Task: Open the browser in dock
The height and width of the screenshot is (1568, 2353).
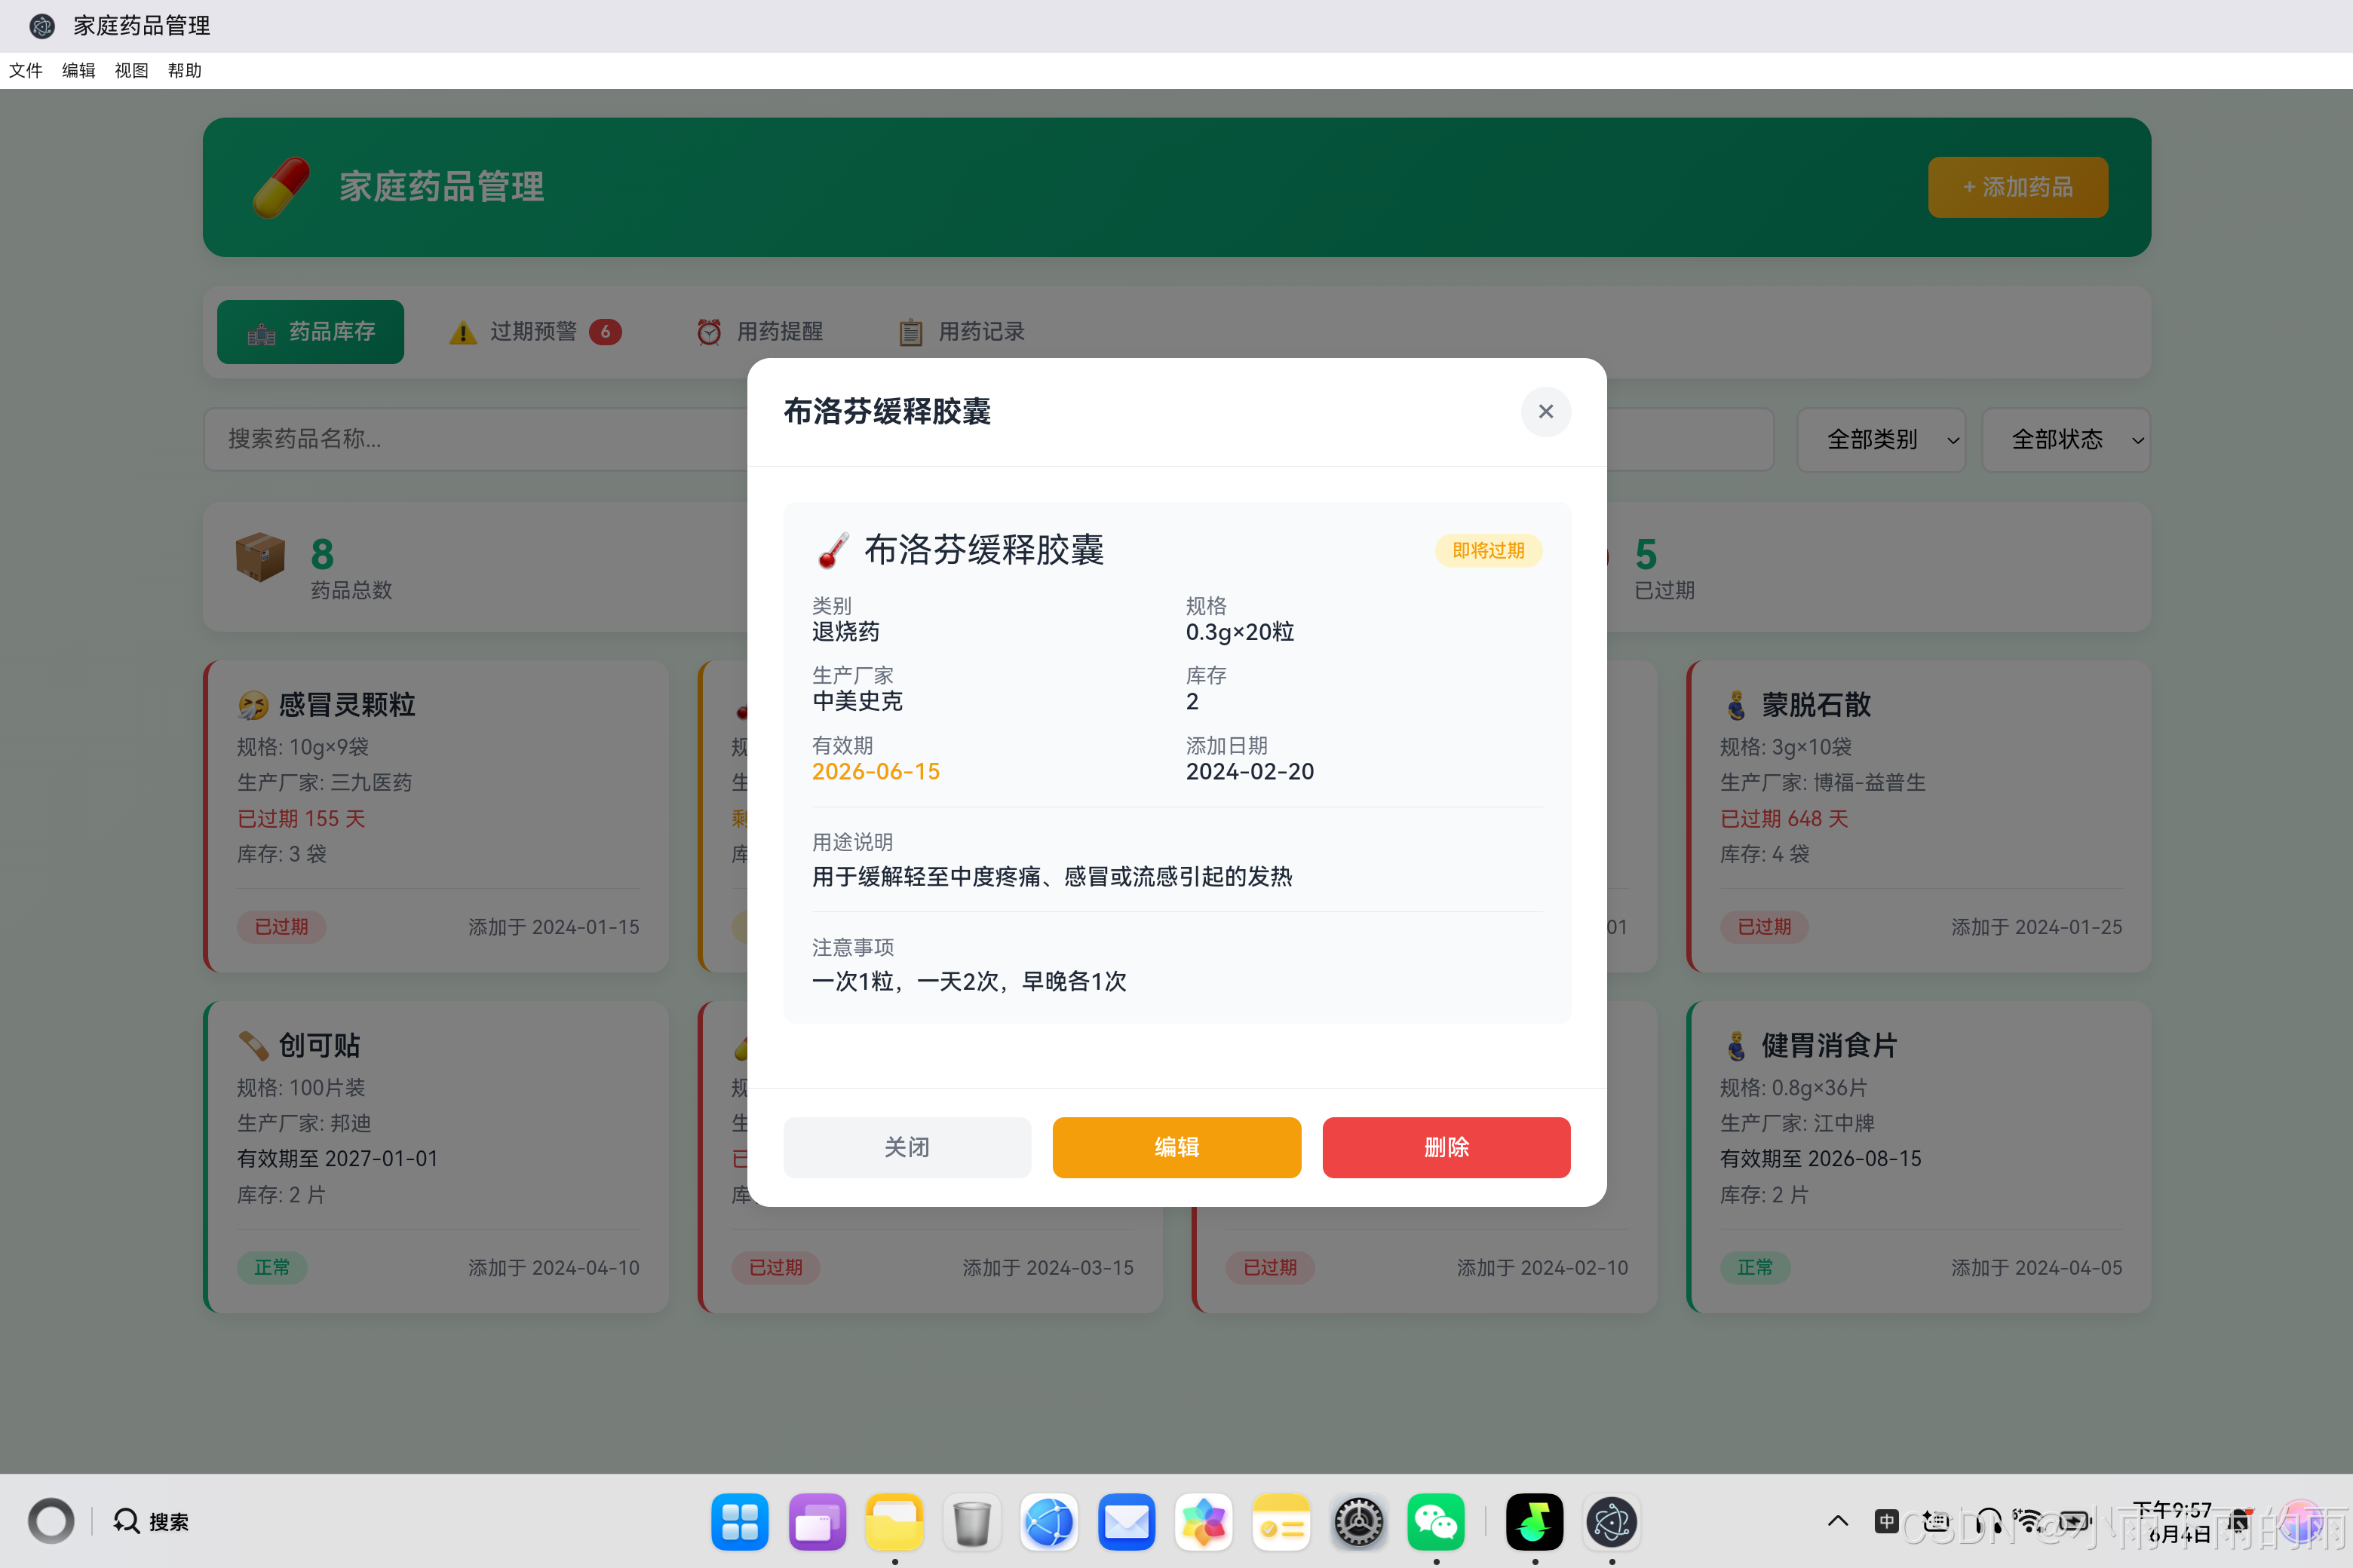Action: click(1048, 1522)
